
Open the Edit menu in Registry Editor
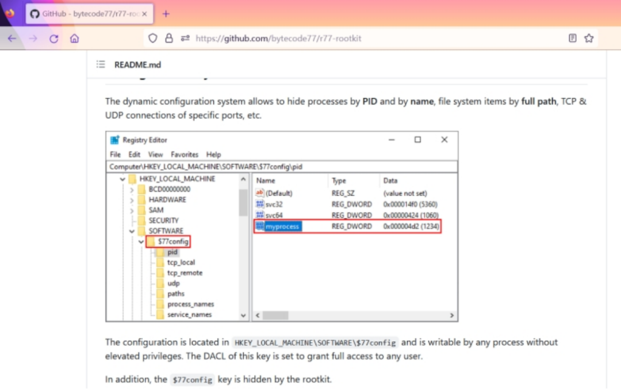tap(134, 155)
